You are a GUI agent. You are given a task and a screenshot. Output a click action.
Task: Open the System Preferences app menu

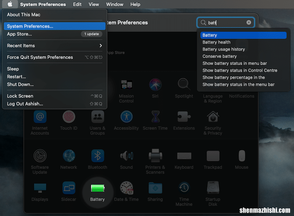tap(43, 4)
